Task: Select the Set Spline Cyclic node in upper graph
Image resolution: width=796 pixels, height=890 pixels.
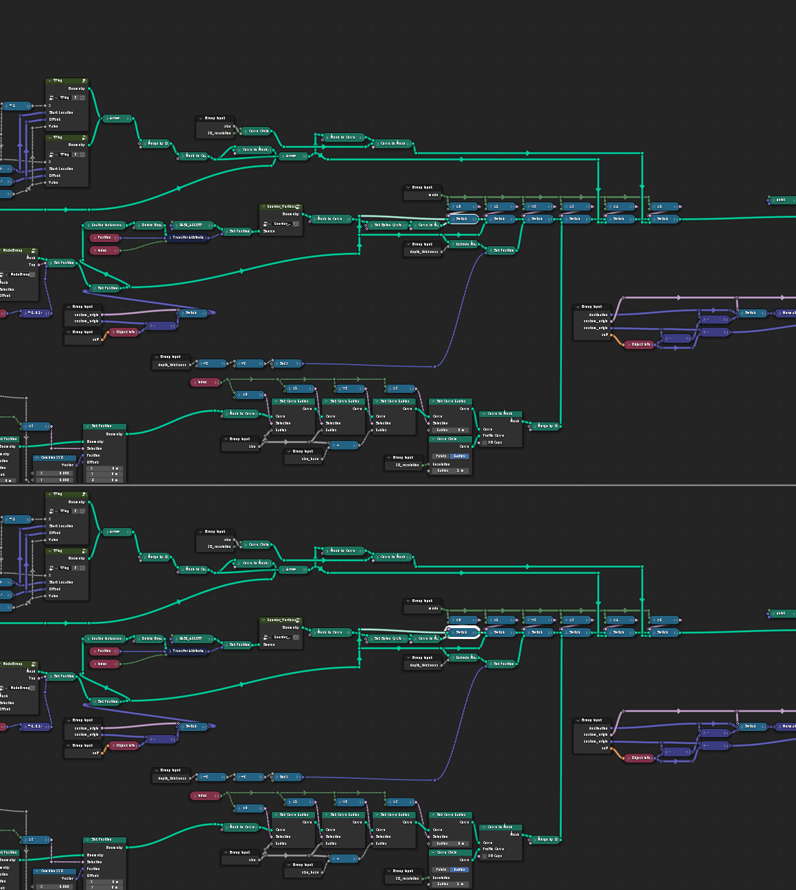Action: pos(388,225)
